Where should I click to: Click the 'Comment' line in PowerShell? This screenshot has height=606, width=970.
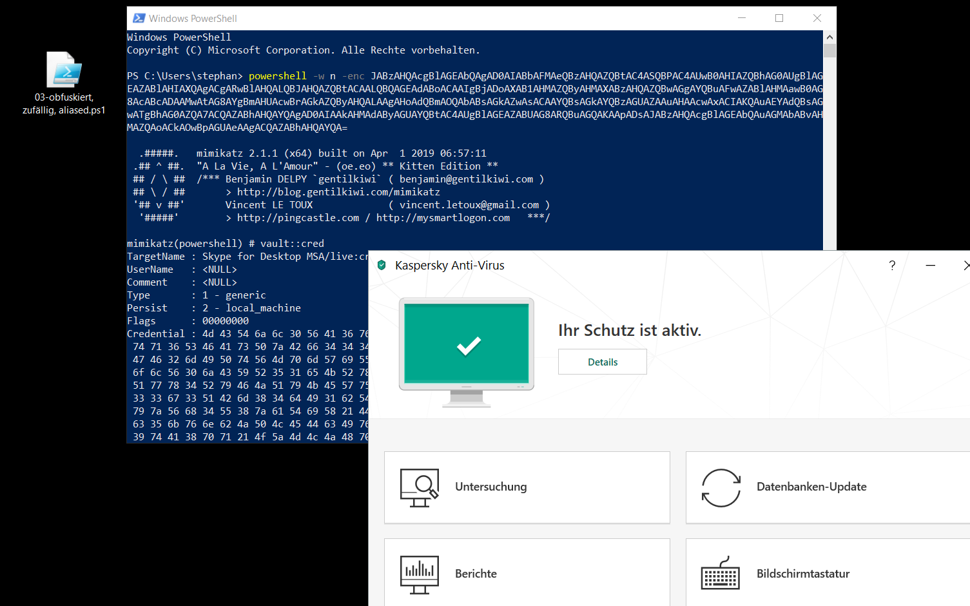182,282
